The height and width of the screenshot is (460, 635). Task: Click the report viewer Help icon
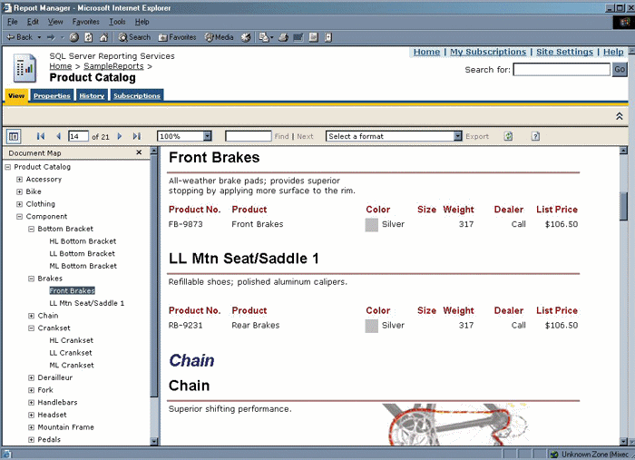coord(535,136)
